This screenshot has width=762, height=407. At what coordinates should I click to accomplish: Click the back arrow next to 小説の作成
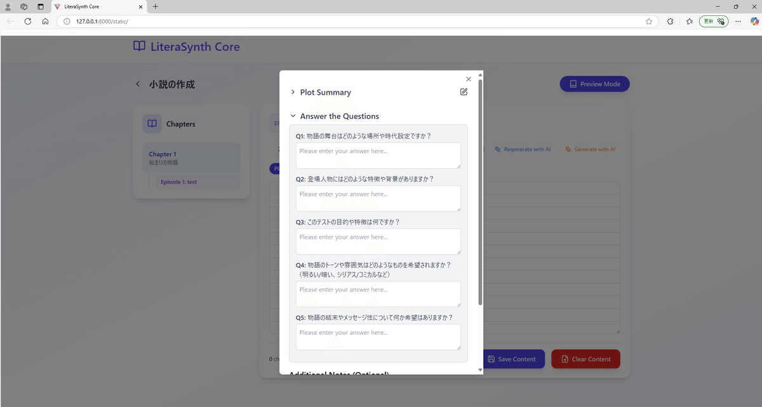pyautogui.click(x=138, y=83)
